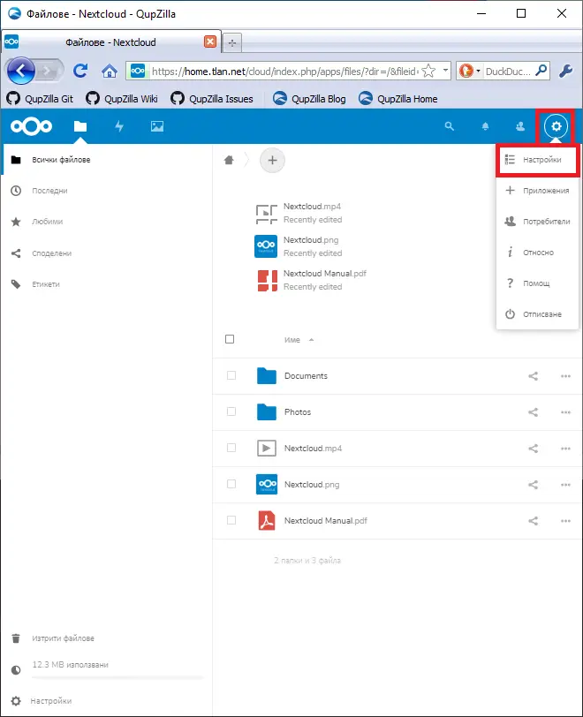Click the search magnifier in Nextcloud header
The image size is (583, 717).
(449, 126)
